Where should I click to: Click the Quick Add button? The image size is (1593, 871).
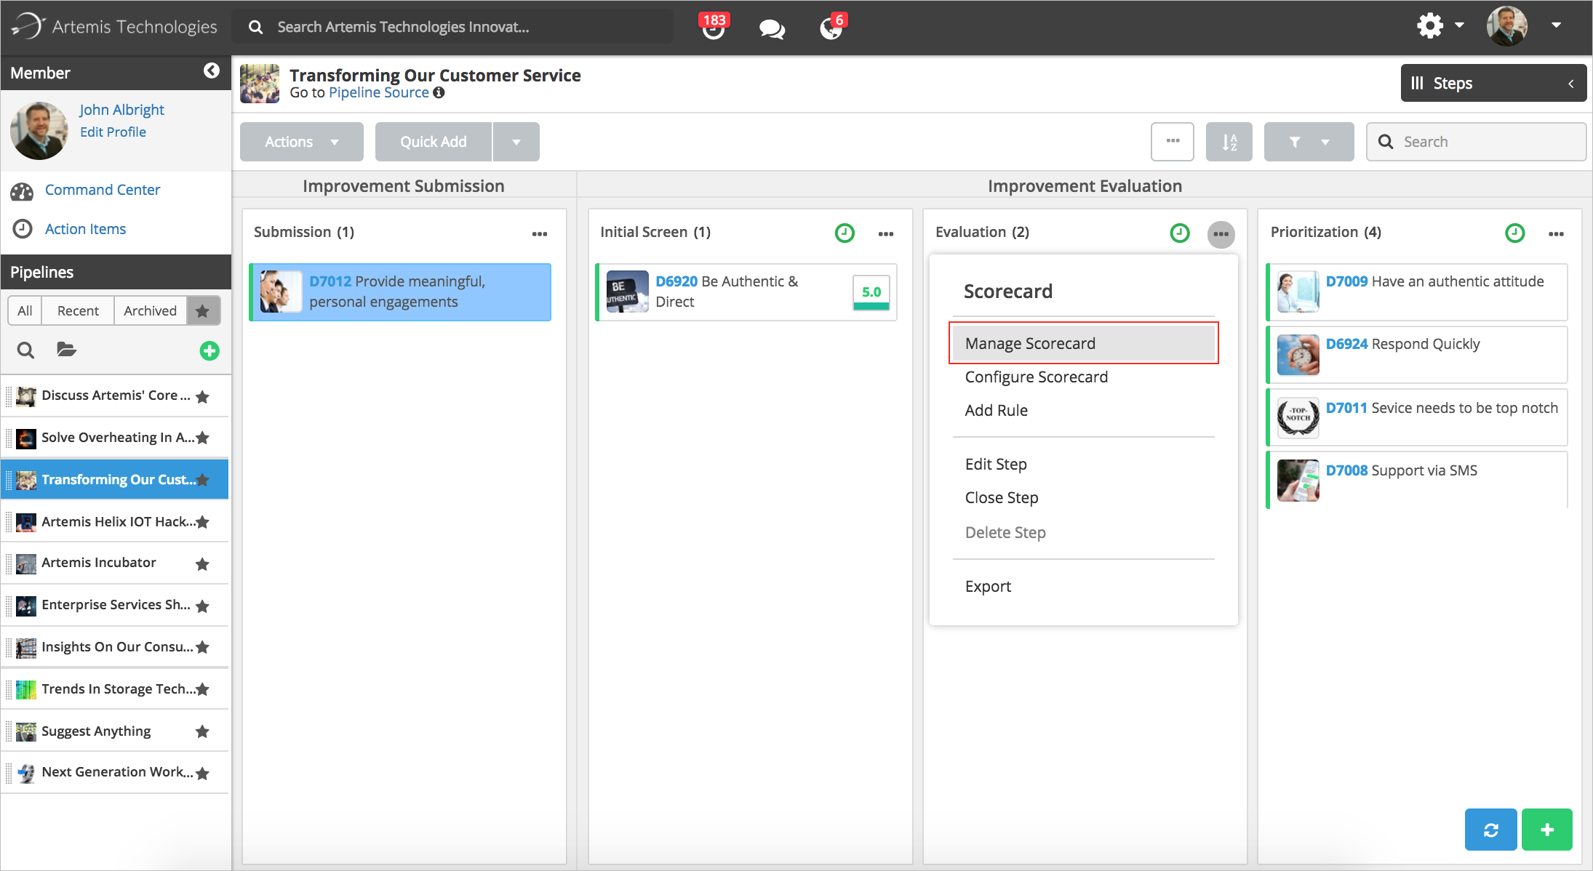click(434, 142)
